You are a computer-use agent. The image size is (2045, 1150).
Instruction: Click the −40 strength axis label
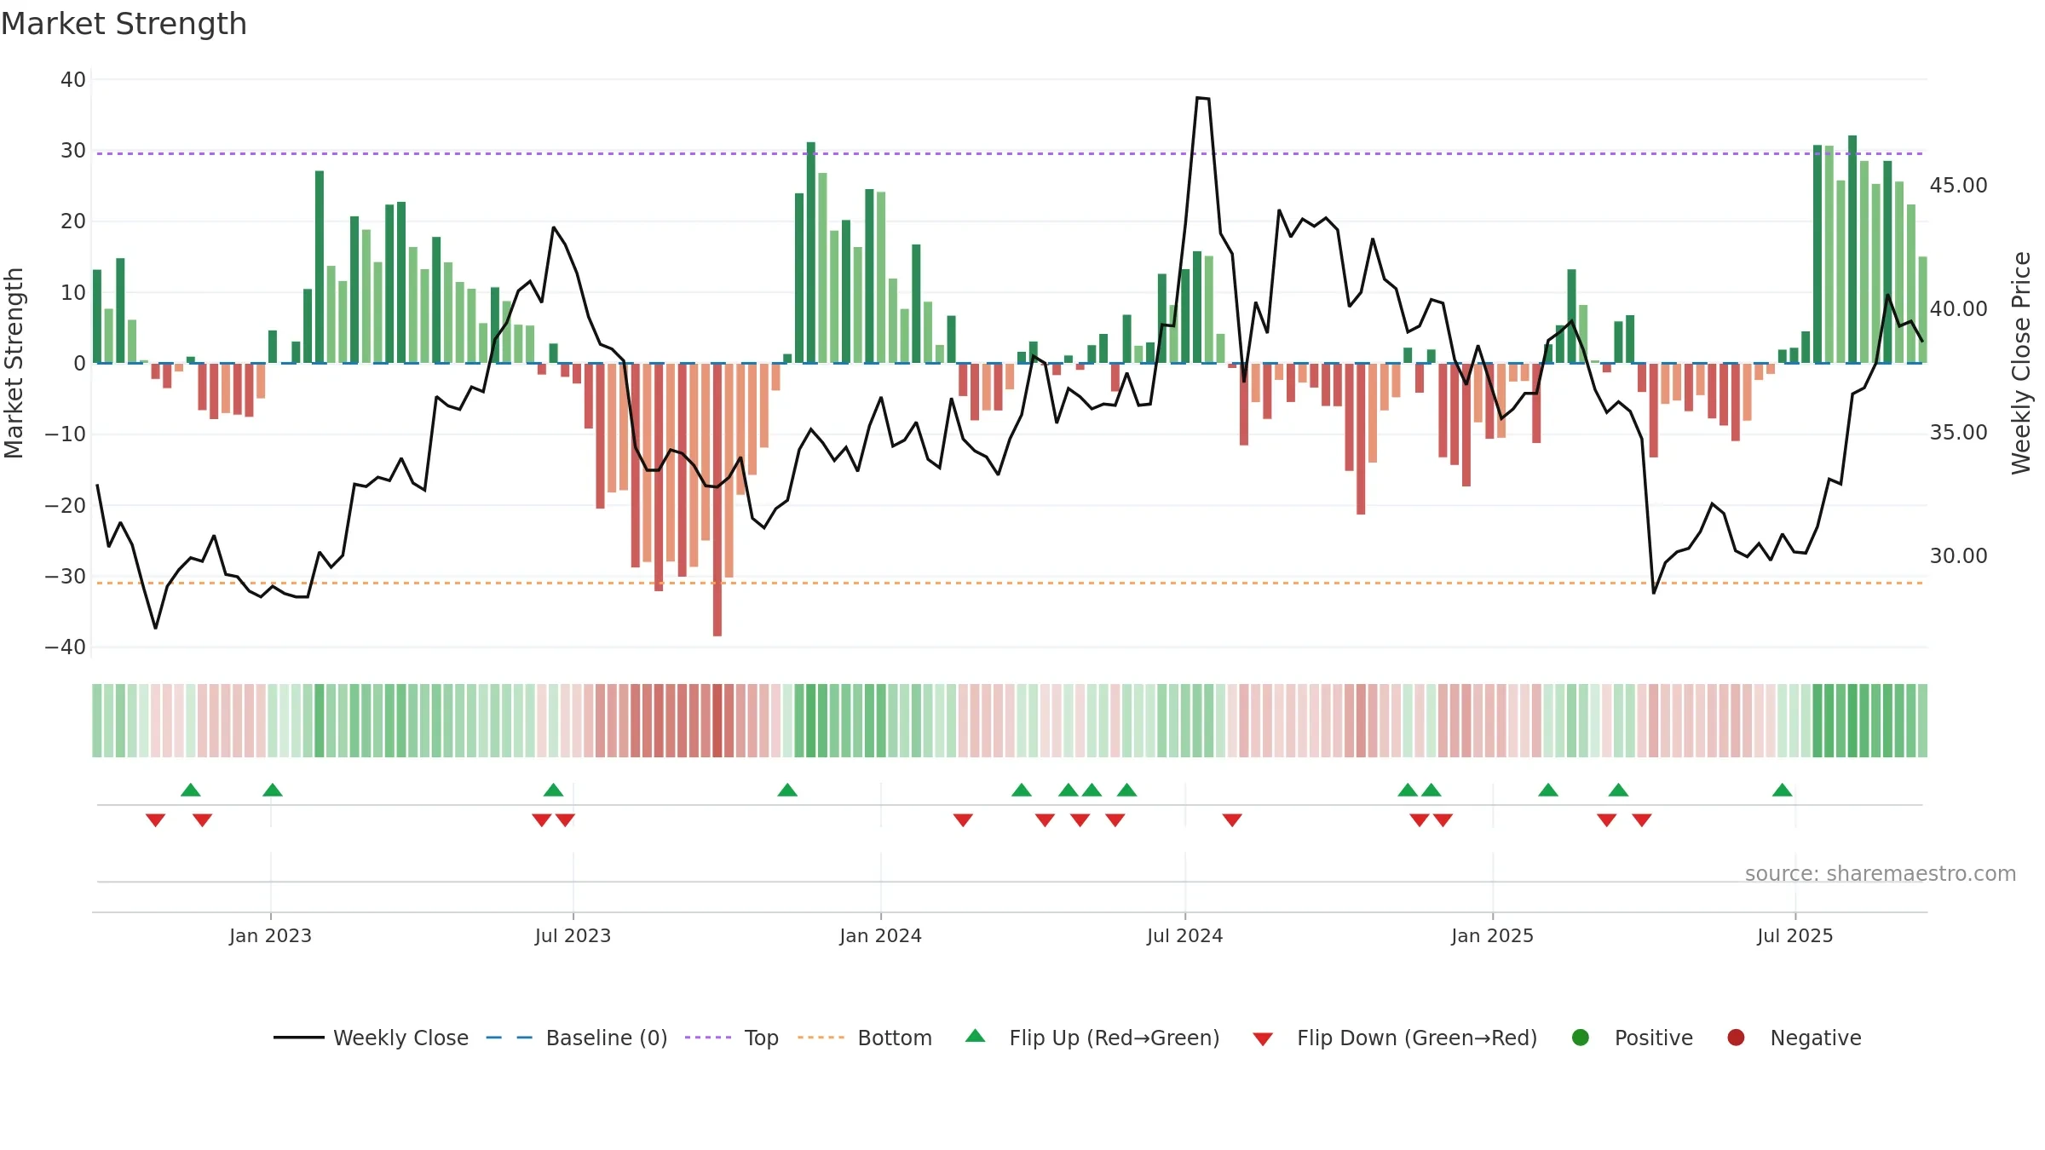pyautogui.click(x=66, y=647)
